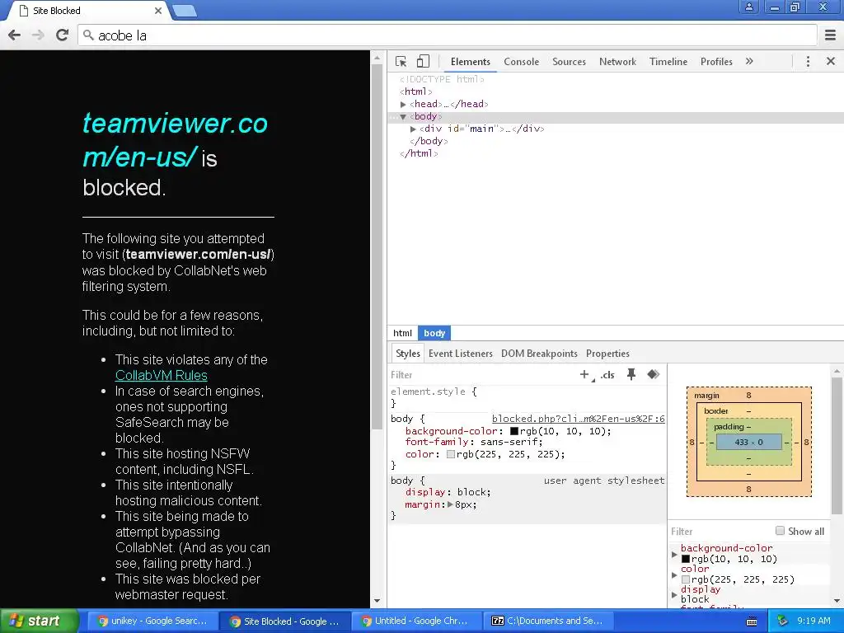Viewport: 844px width, 633px height.
Task: Expand computed background-color property
Action: (674, 554)
